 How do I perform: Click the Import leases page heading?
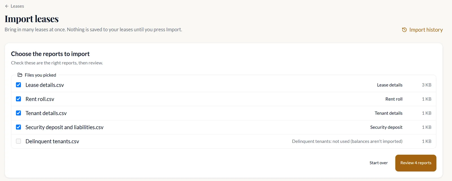click(32, 19)
